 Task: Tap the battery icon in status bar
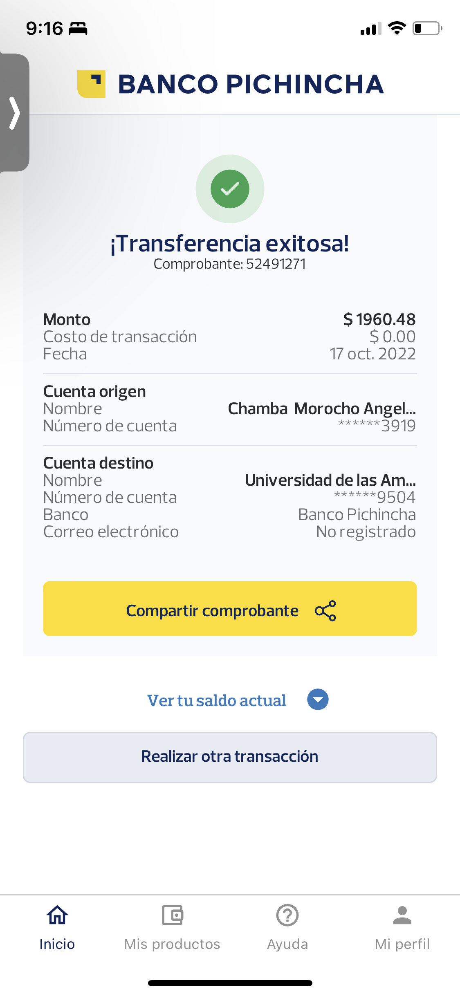[x=427, y=28]
